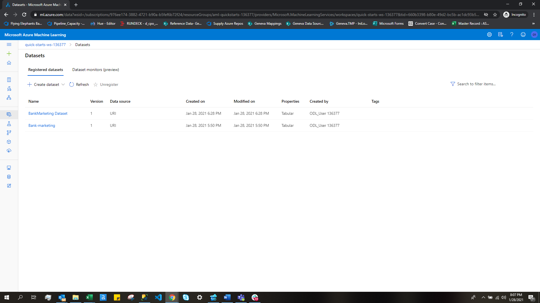540x303 pixels.
Task: Go to Home in the sidebar
Action: (9, 63)
